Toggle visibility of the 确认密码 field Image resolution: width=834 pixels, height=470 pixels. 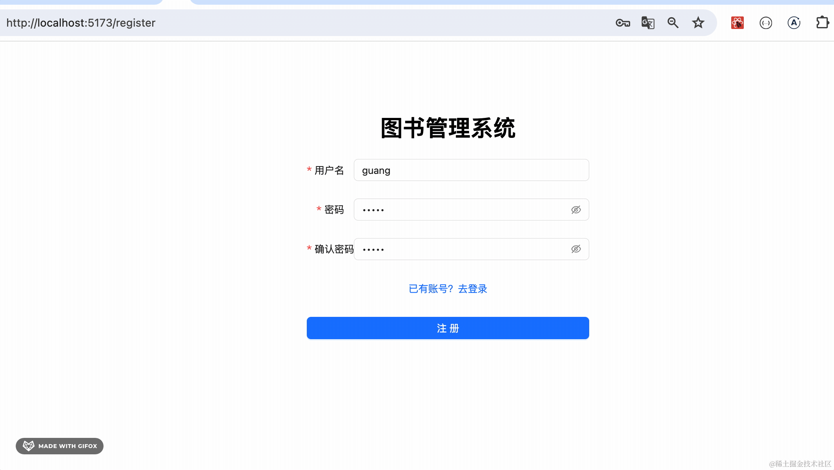tap(576, 249)
